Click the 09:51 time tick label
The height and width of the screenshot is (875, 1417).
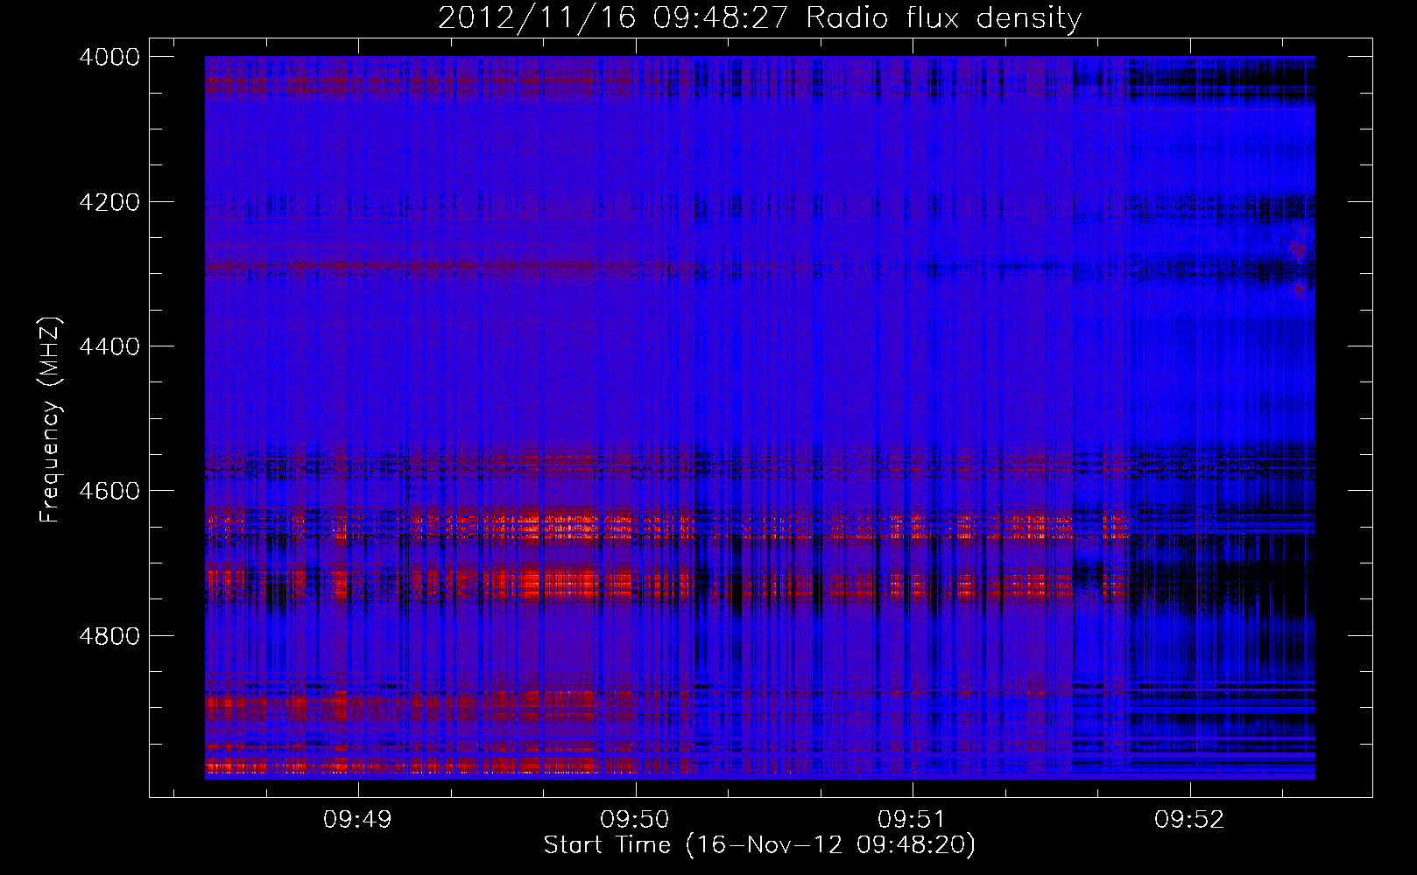click(912, 820)
